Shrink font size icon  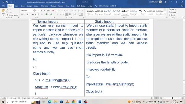44,10
